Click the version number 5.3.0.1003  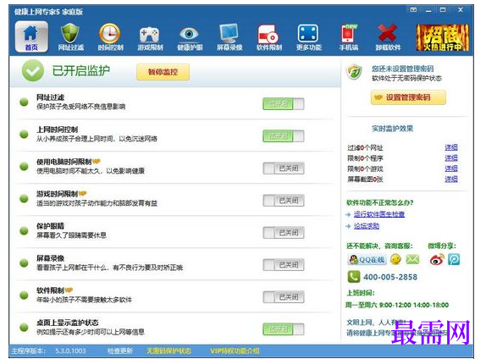tap(70, 351)
